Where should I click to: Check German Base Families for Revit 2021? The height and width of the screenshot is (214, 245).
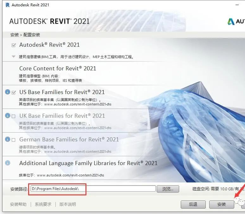(x=14, y=140)
